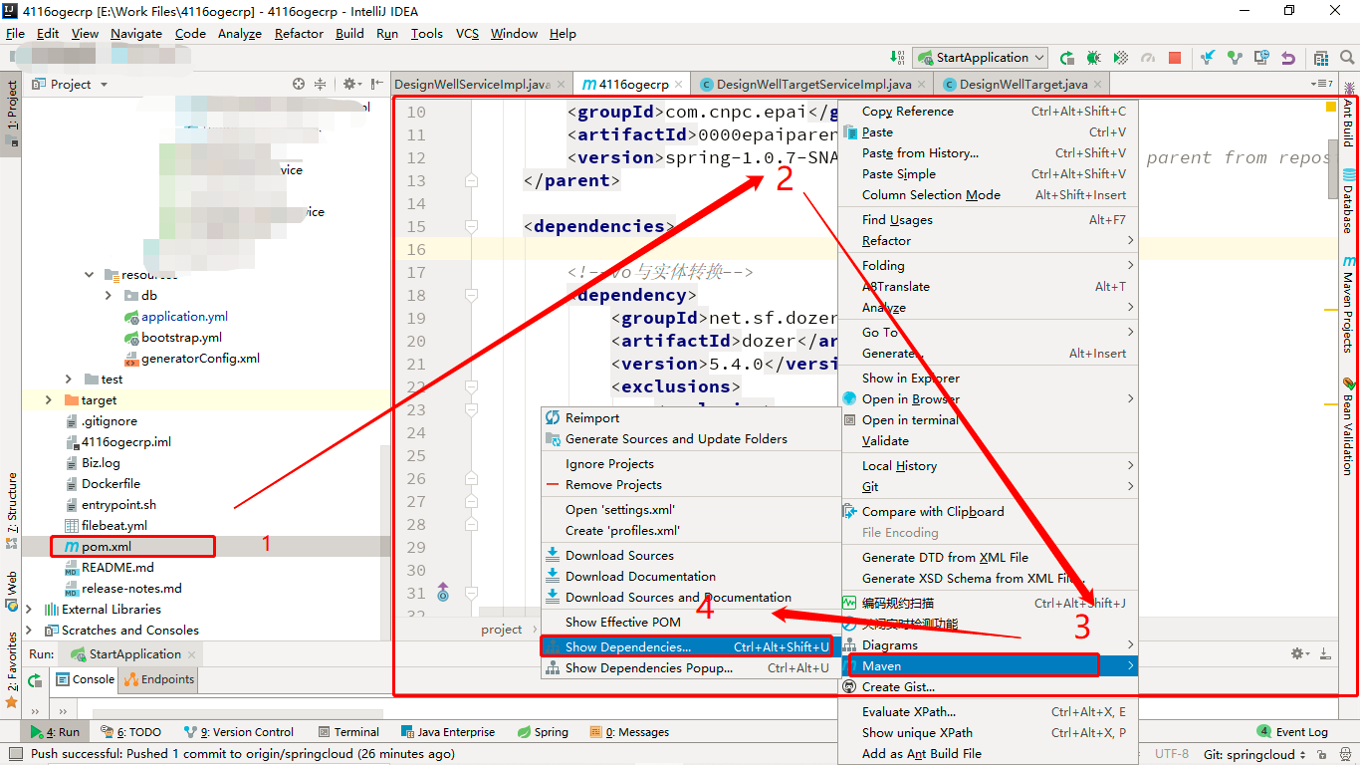
Task: Close the 4116ogecrp editor tab
Action: 679,85
